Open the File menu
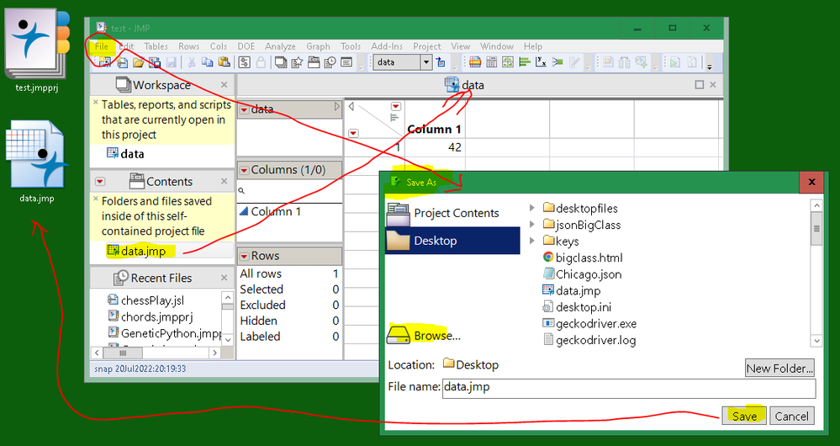Viewport: 840px width, 446px height. point(102,46)
